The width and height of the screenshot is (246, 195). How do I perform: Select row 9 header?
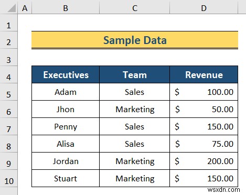click(9, 161)
